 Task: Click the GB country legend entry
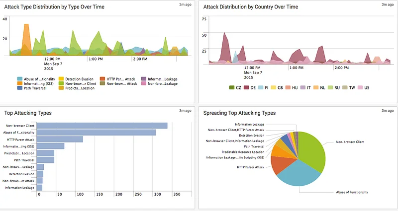(277, 88)
